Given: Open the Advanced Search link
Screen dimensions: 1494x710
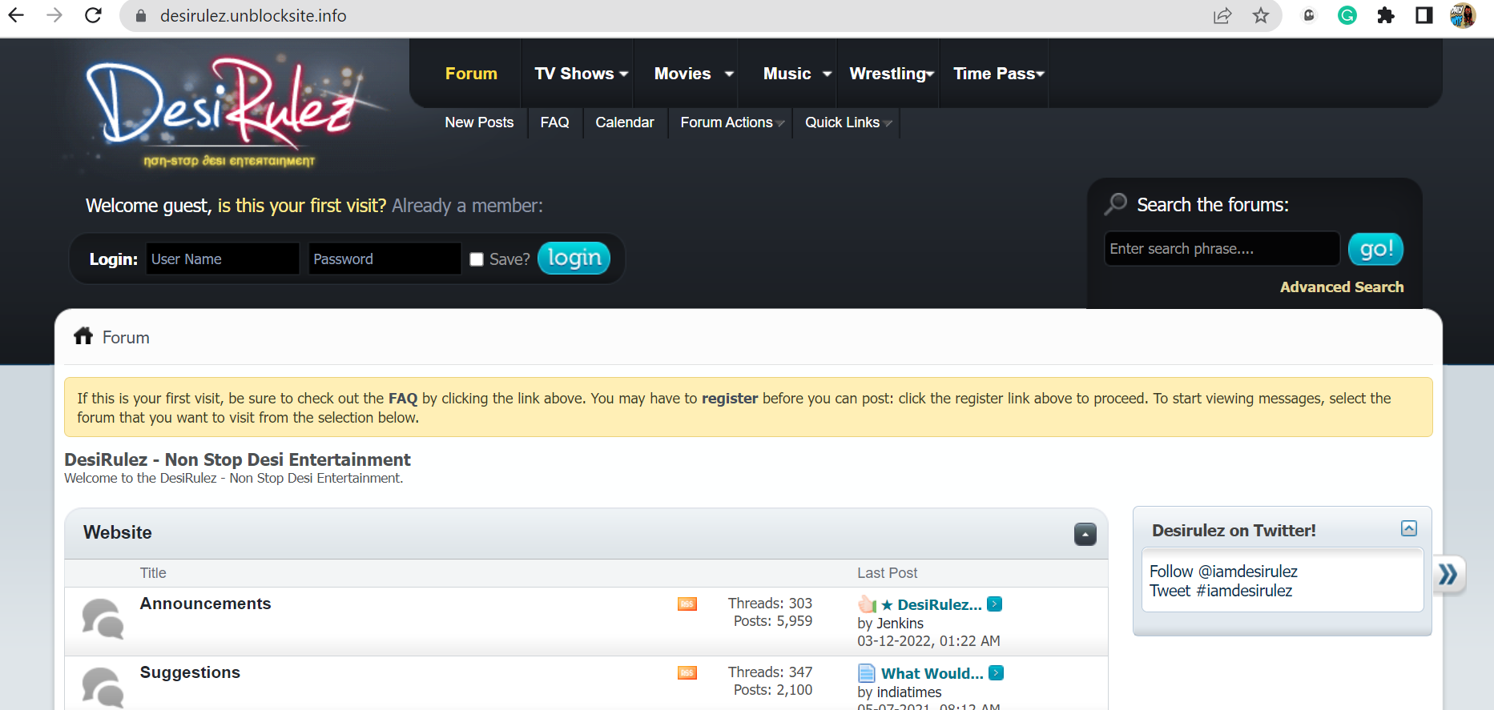Looking at the screenshot, I should click(1341, 287).
